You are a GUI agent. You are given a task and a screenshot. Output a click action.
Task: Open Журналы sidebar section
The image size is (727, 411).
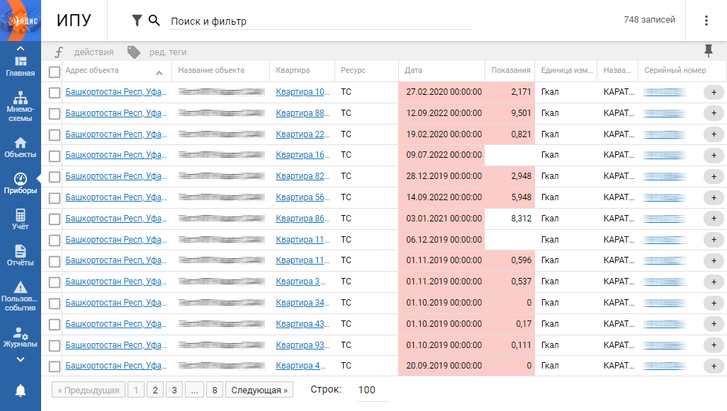21,337
